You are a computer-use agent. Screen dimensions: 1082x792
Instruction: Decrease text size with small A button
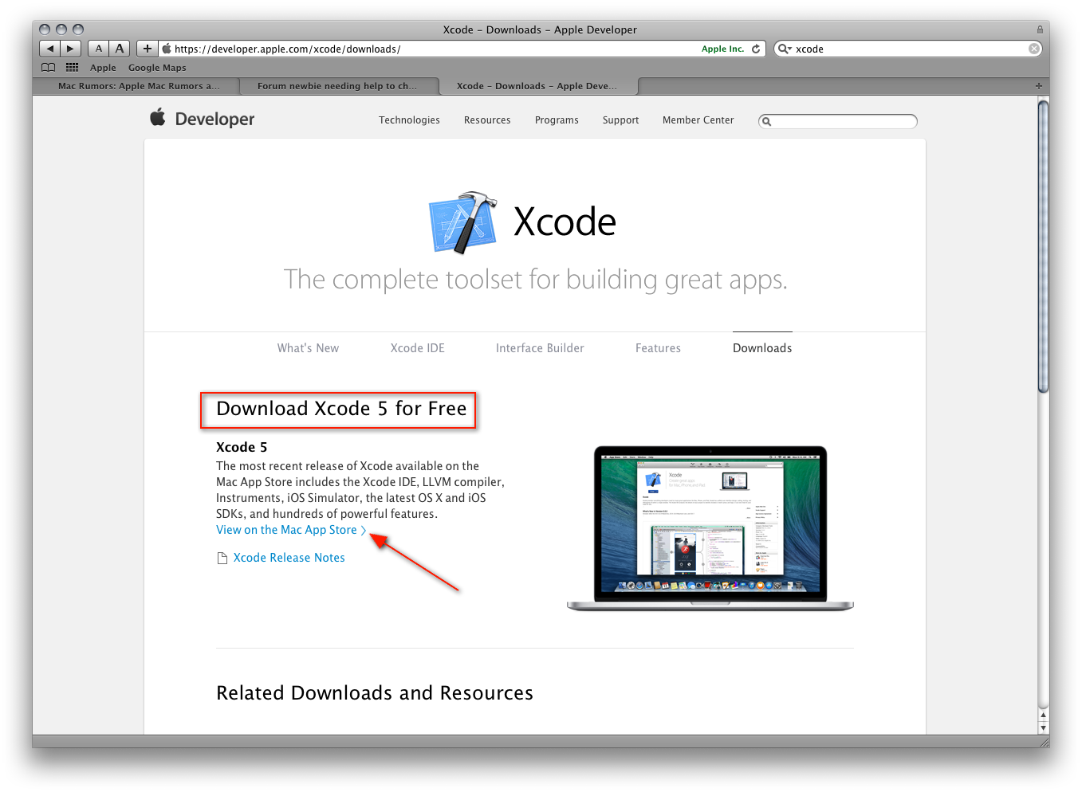click(x=98, y=49)
